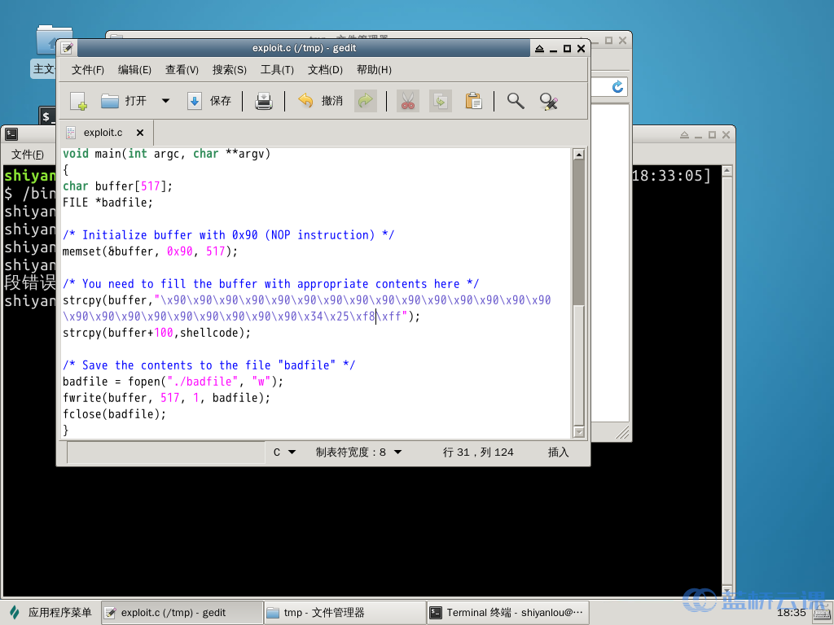Click the copy icon in toolbar
The height and width of the screenshot is (625, 834).
(x=441, y=101)
